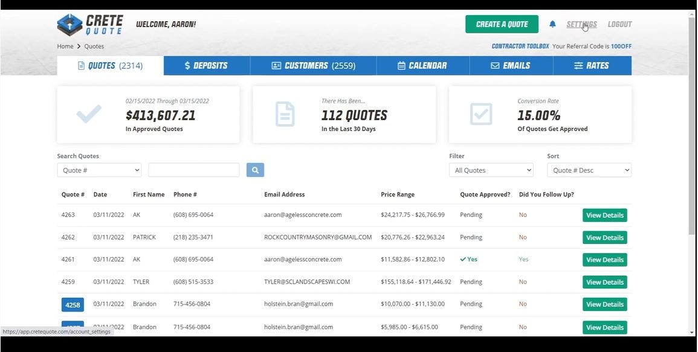Click inside the quote search input field
This screenshot has height=352, width=698.
[x=193, y=170]
